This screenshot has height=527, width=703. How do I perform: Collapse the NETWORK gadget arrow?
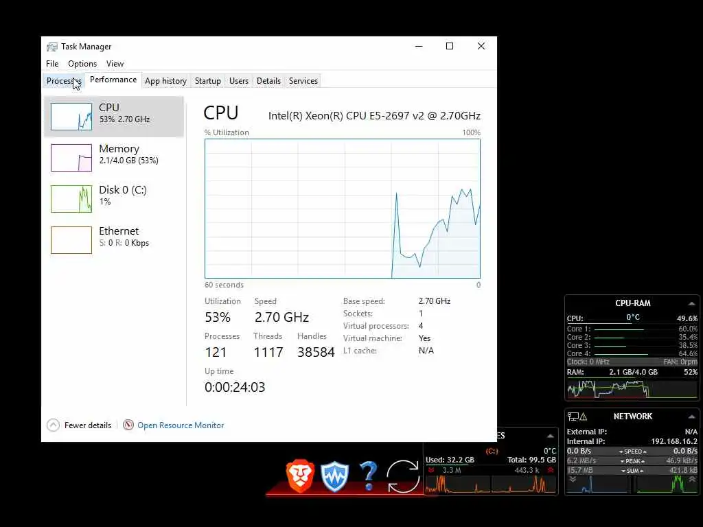tap(692, 417)
